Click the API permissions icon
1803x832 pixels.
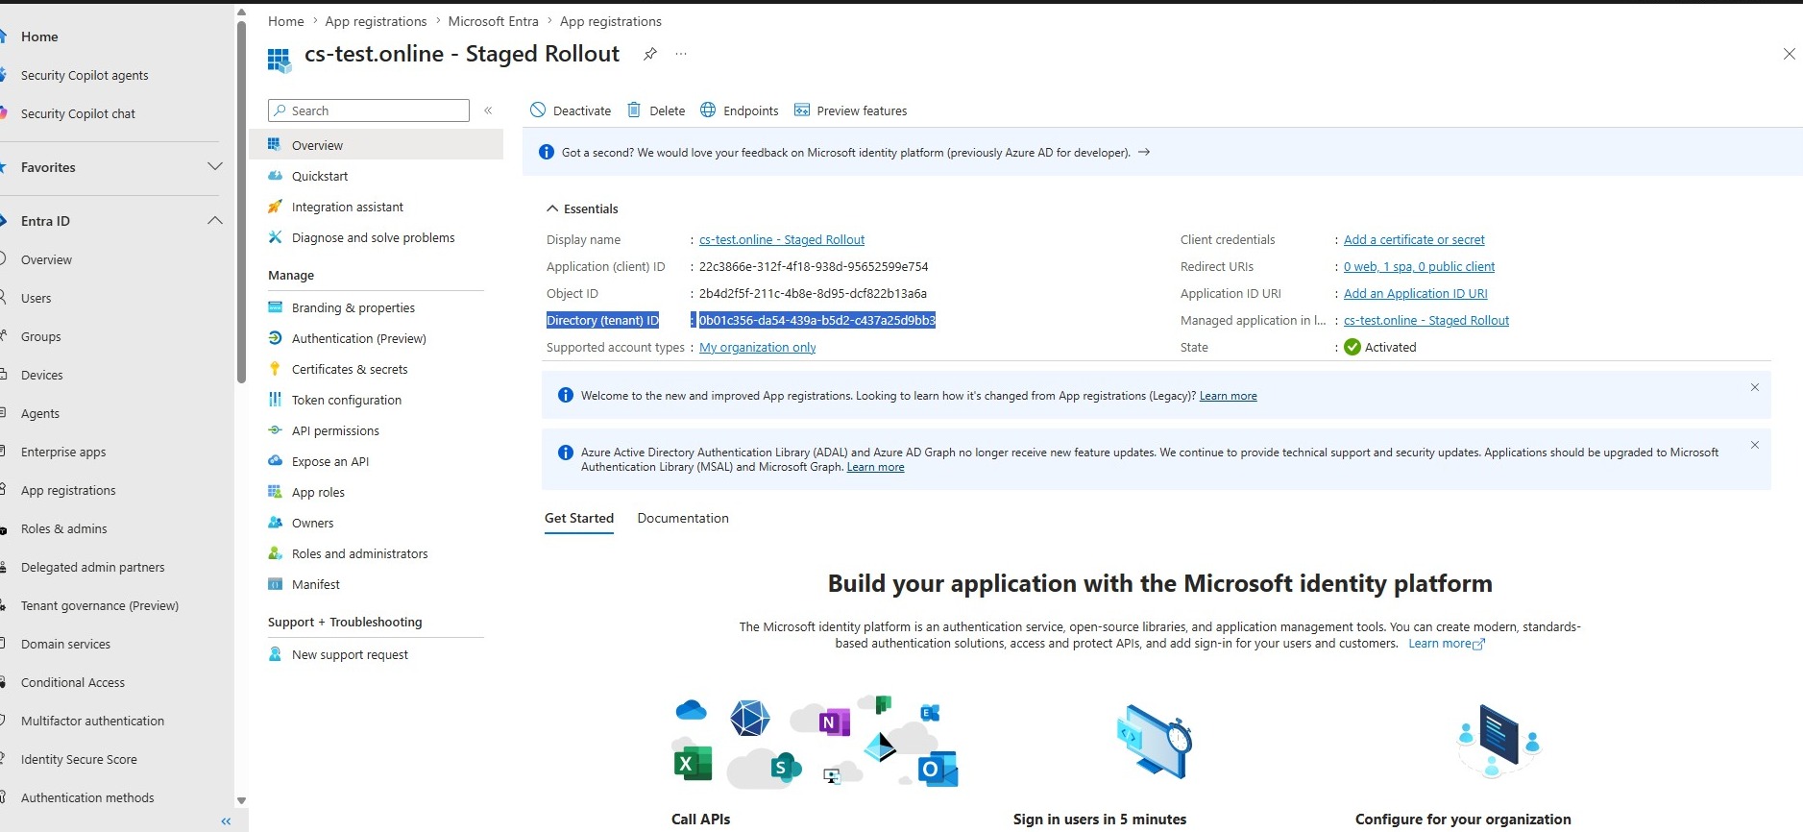pyautogui.click(x=275, y=430)
